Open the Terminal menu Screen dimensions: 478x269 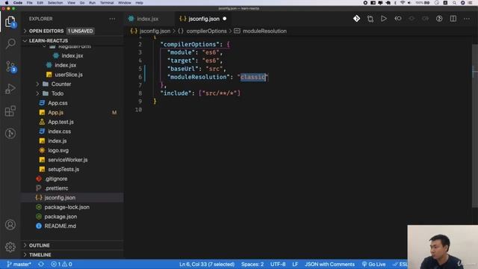[x=107, y=3]
